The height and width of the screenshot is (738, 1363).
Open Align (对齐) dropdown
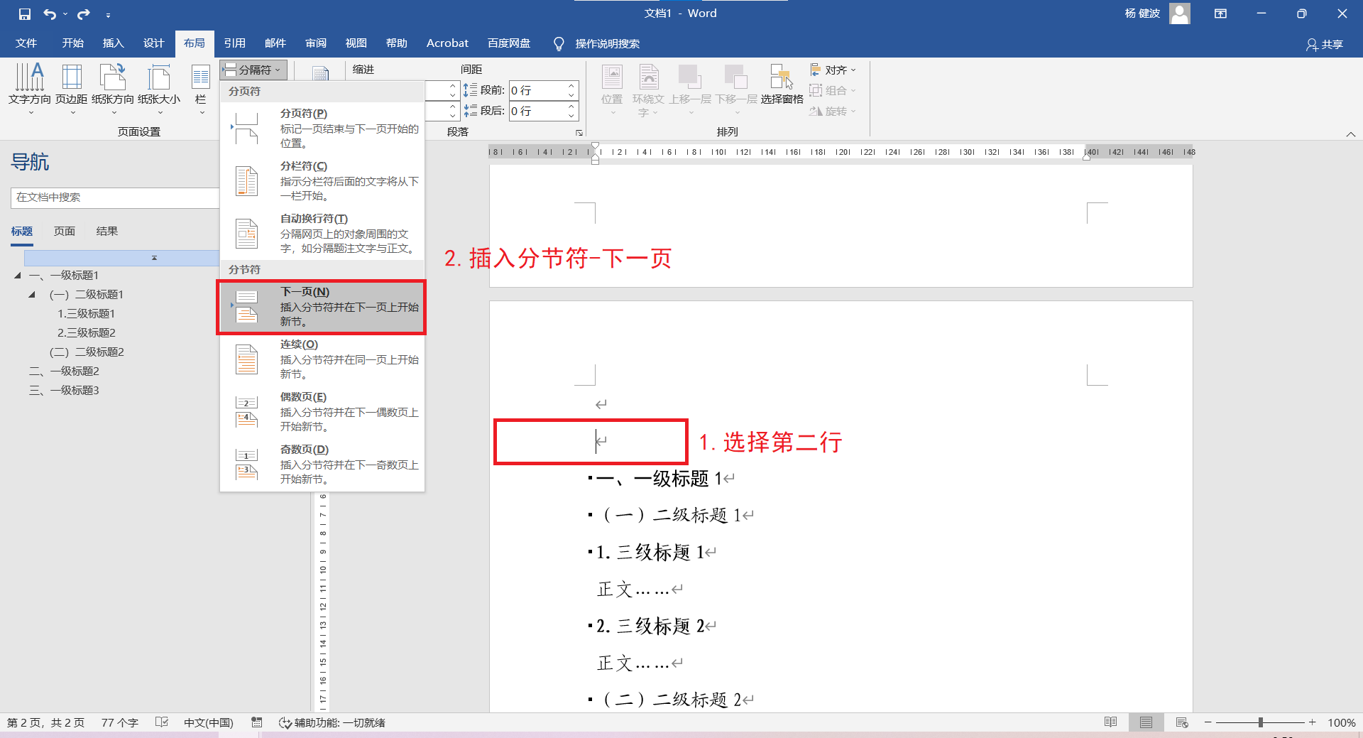(833, 70)
